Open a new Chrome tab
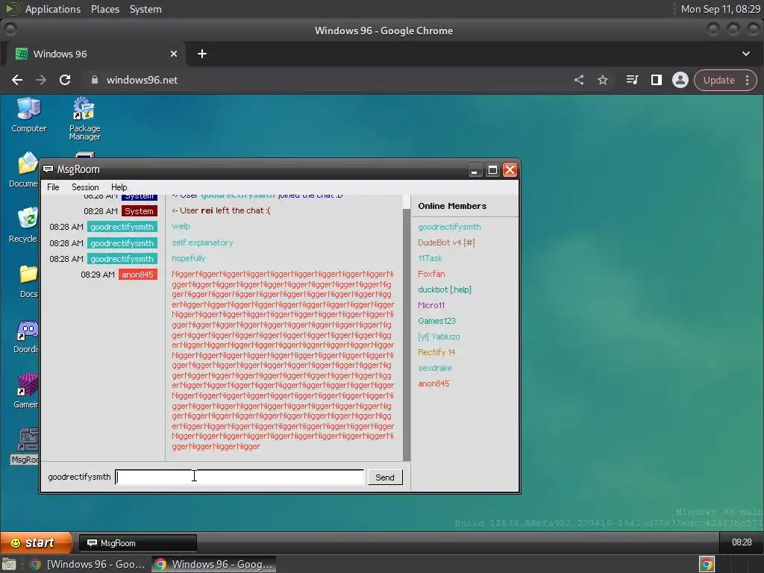Image resolution: width=764 pixels, height=573 pixels. click(x=202, y=54)
